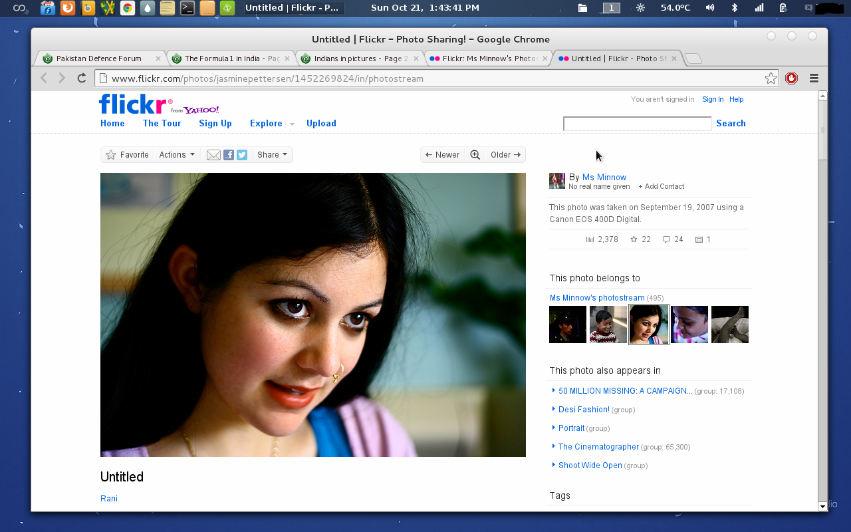Open the Actions dropdown

pos(177,155)
